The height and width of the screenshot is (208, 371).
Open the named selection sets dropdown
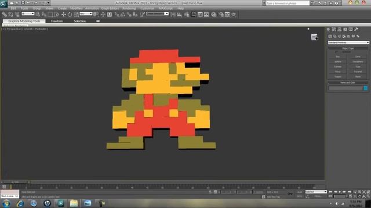pyautogui.click(x=157, y=14)
